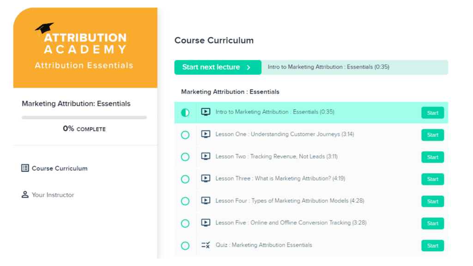This screenshot has height=266, width=473.
Task: Click video icon for Intro to Marketing Attribution
Action: [x=206, y=112]
